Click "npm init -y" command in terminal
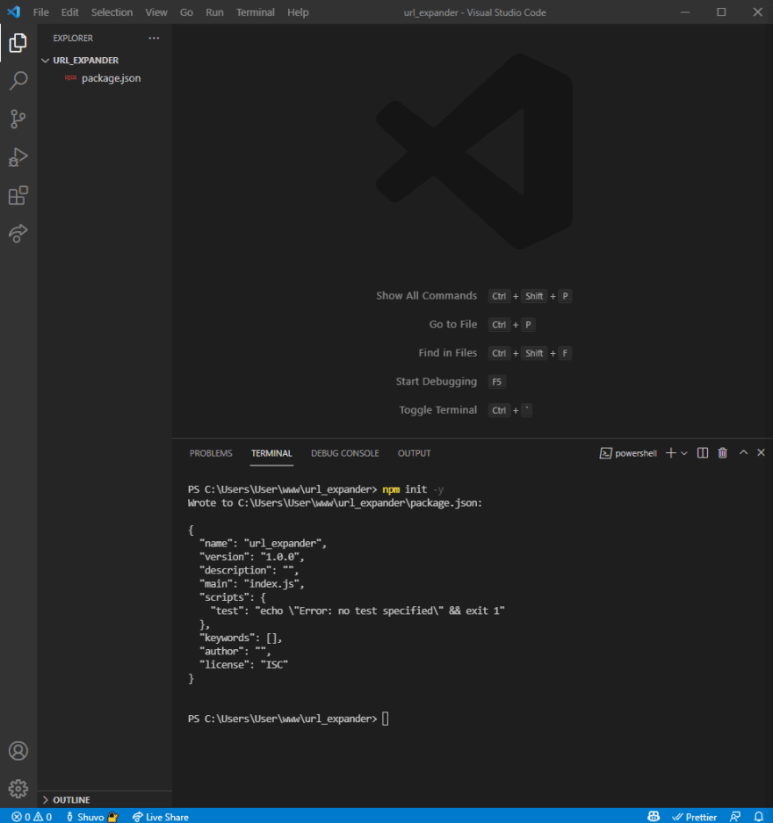 pyautogui.click(x=413, y=489)
